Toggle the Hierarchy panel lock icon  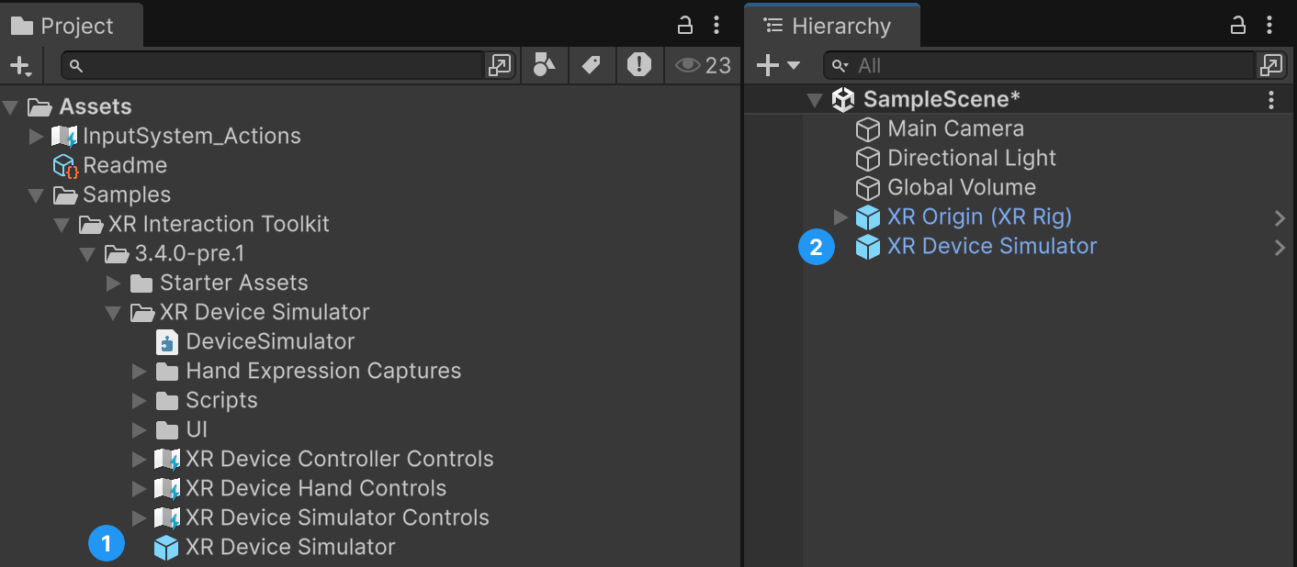click(x=1238, y=25)
